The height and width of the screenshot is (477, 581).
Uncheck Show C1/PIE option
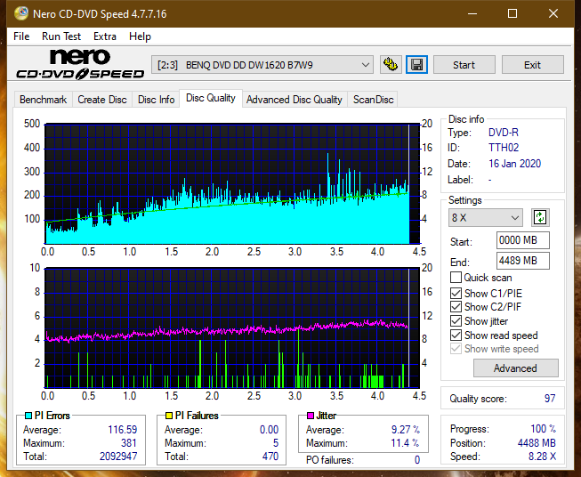click(x=456, y=293)
